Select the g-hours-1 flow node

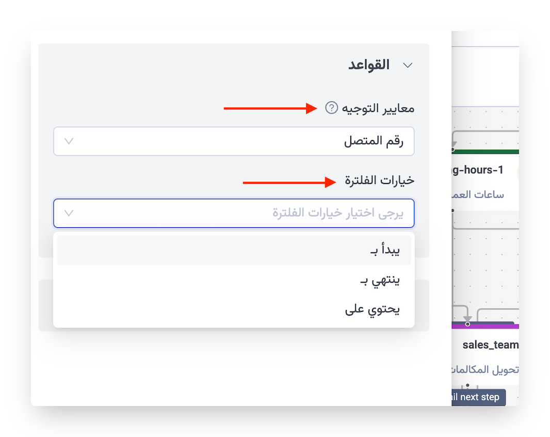(478, 170)
